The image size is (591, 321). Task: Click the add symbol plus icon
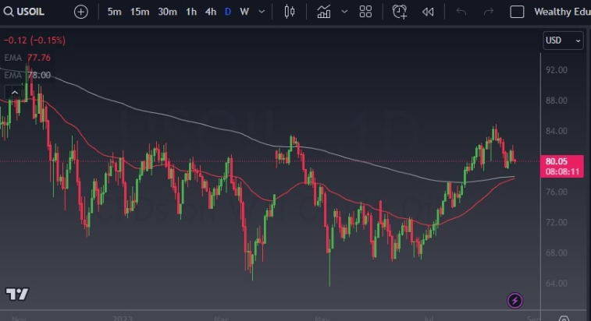click(x=81, y=12)
